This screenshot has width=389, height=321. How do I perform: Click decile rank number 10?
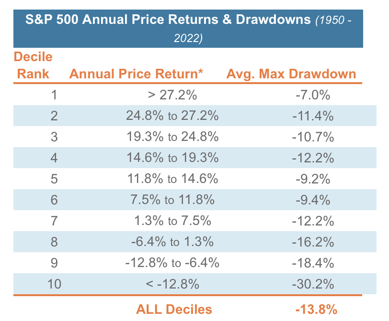[x=54, y=284]
